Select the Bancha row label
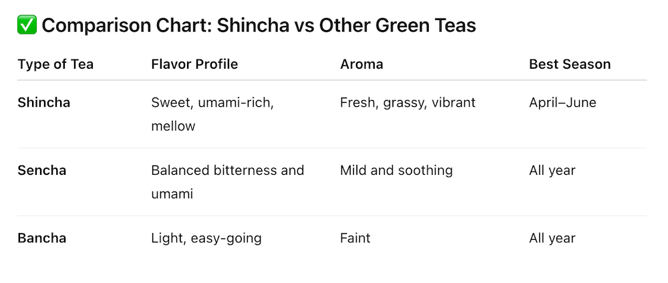The image size is (668, 283). coord(42,238)
